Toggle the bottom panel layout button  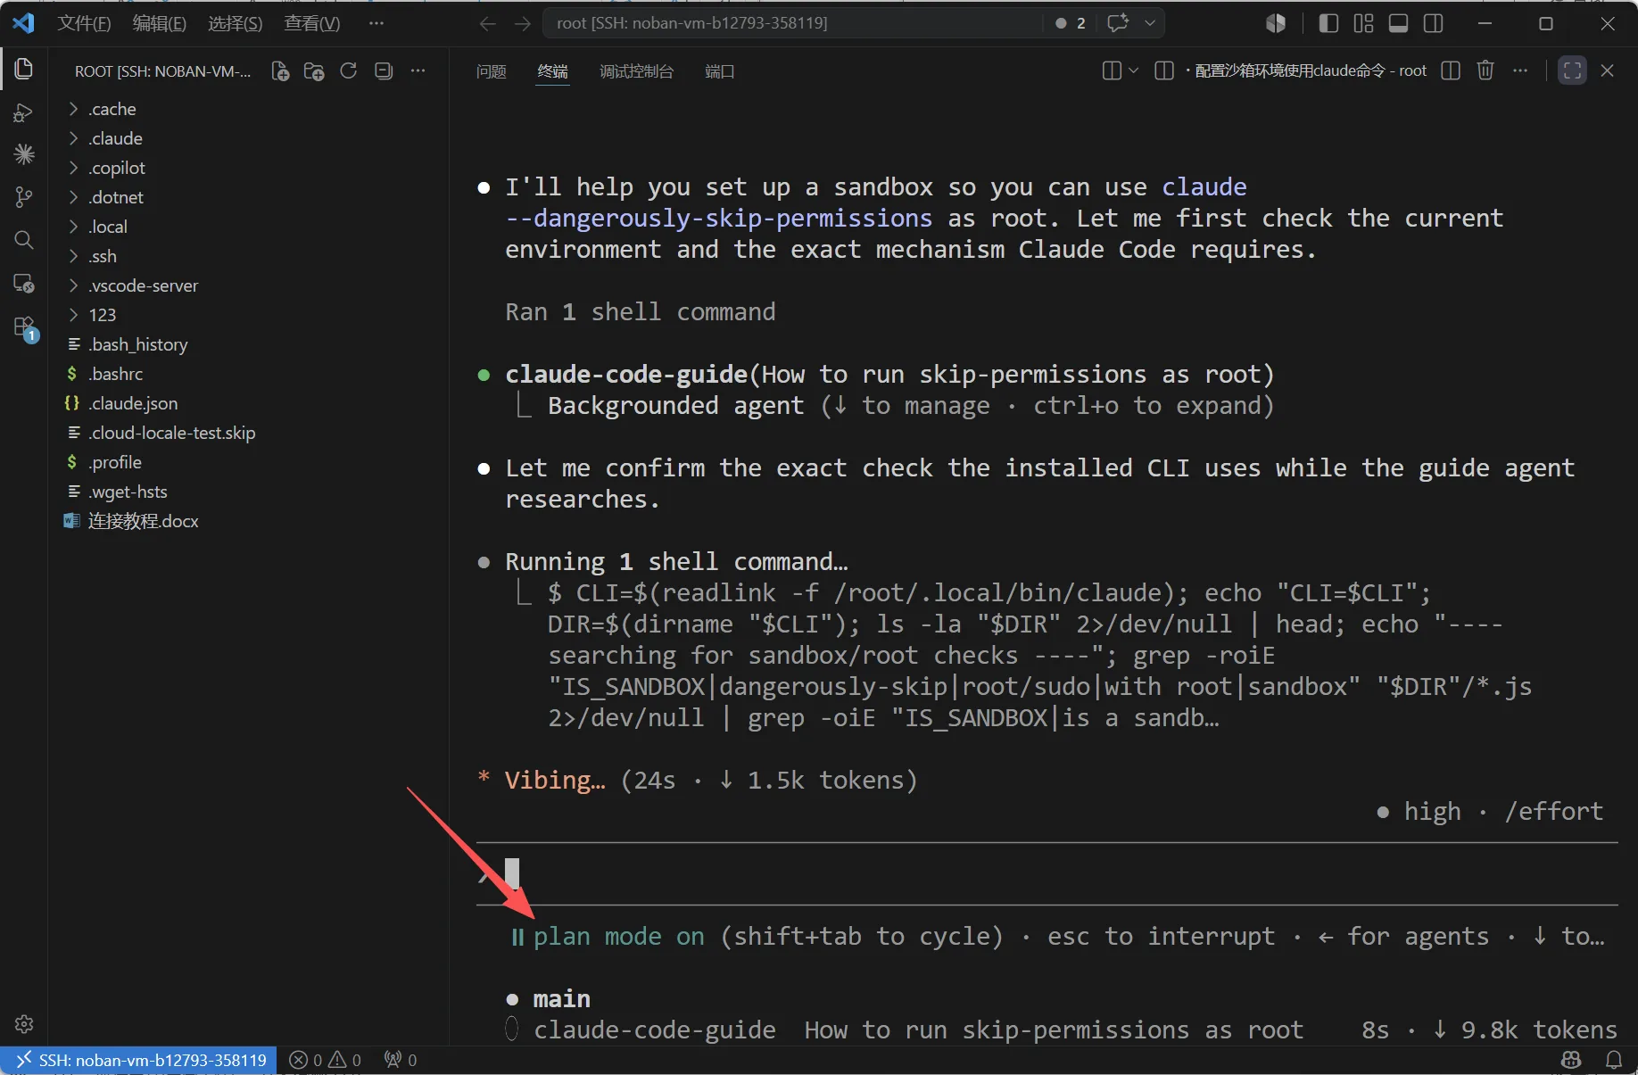coord(1399,23)
